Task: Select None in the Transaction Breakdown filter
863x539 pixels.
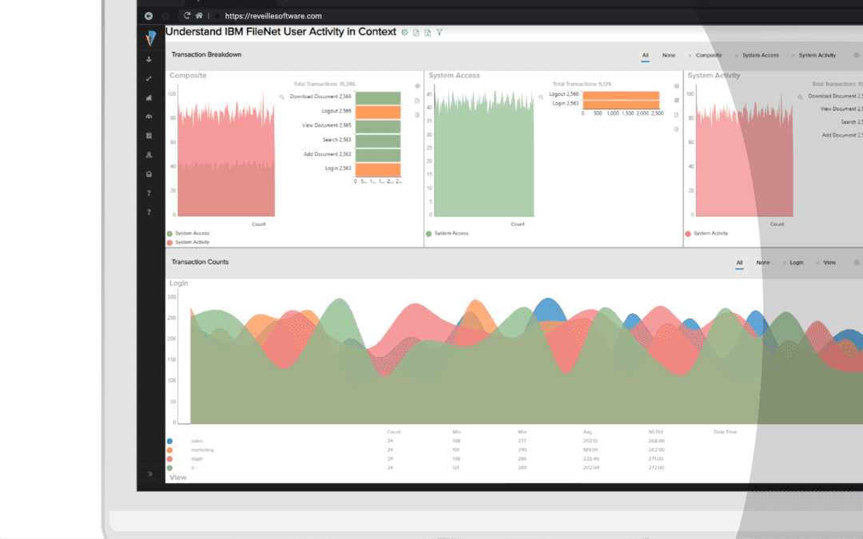Action: 669,56
